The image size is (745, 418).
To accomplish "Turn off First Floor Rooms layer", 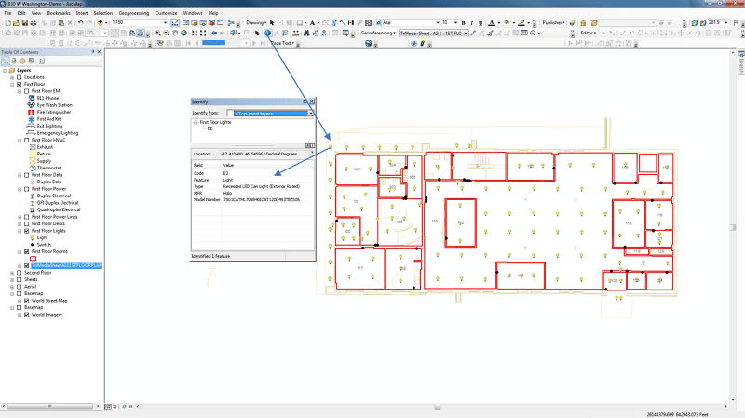I will [x=27, y=251].
